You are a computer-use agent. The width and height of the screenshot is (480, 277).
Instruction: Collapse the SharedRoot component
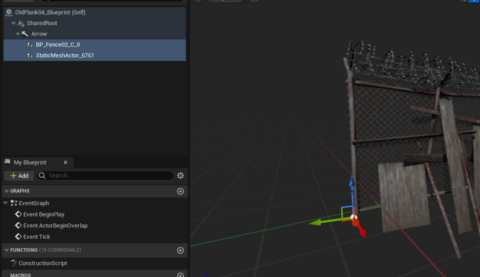pos(13,23)
